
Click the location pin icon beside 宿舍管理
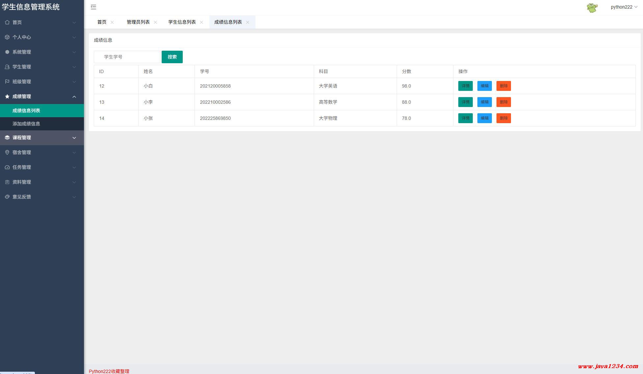(7, 152)
